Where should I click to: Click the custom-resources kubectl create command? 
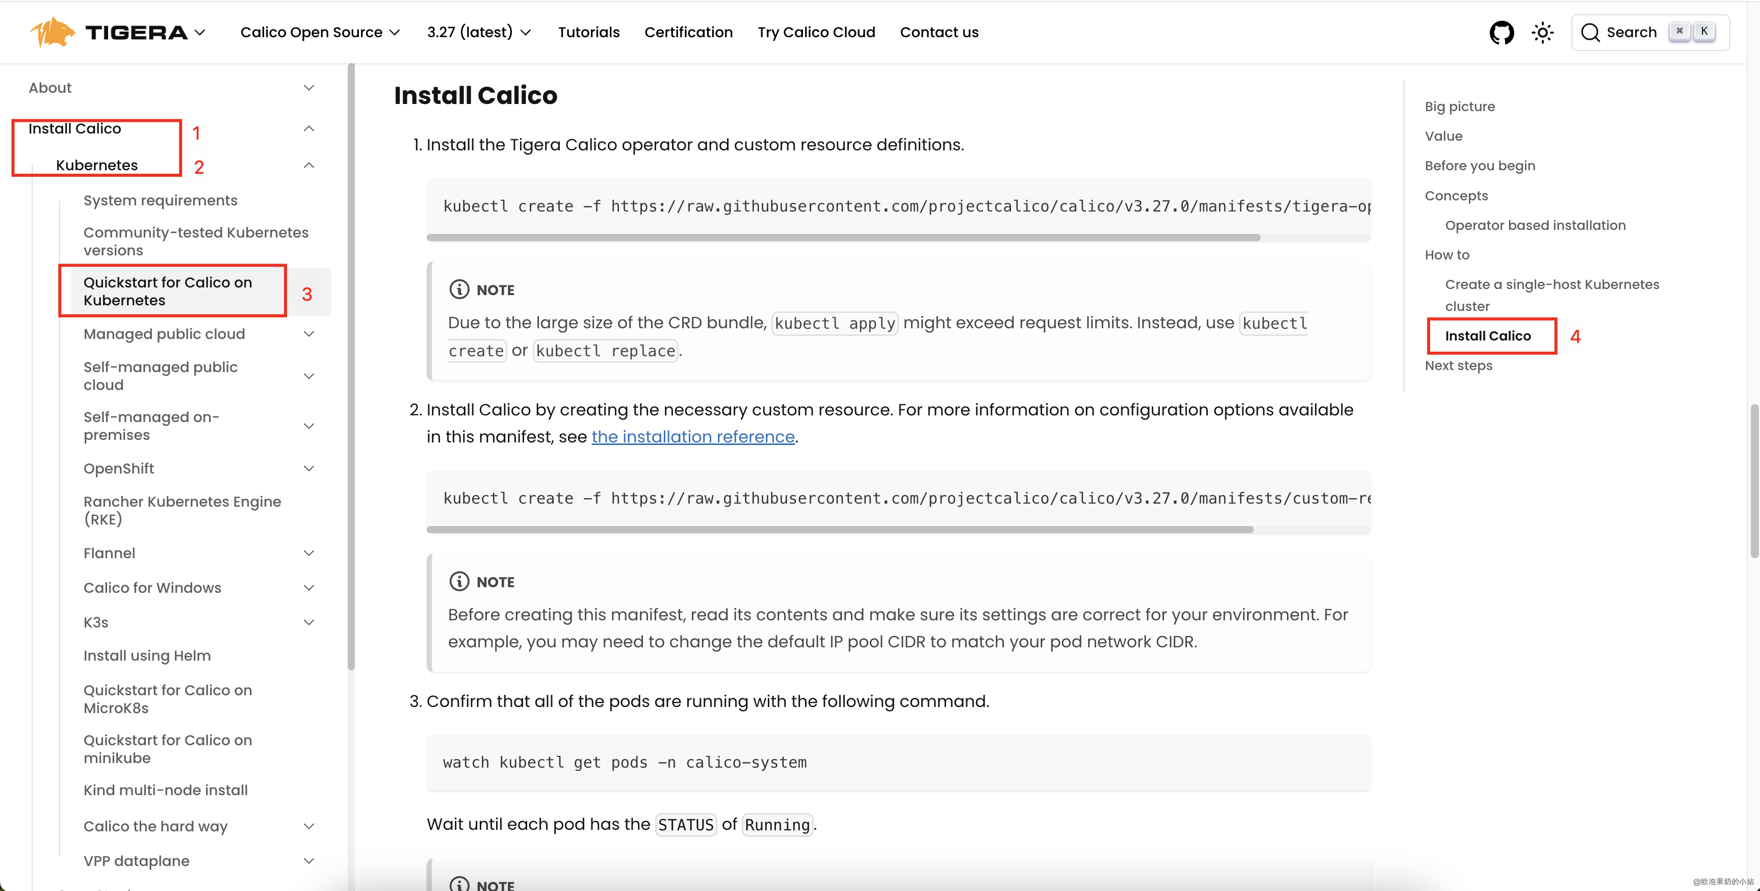pyautogui.click(x=907, y=498)
